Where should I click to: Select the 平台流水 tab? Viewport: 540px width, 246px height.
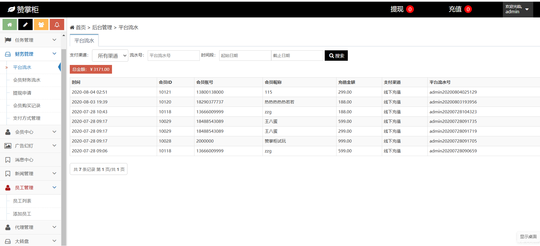[x=84, y=41]
